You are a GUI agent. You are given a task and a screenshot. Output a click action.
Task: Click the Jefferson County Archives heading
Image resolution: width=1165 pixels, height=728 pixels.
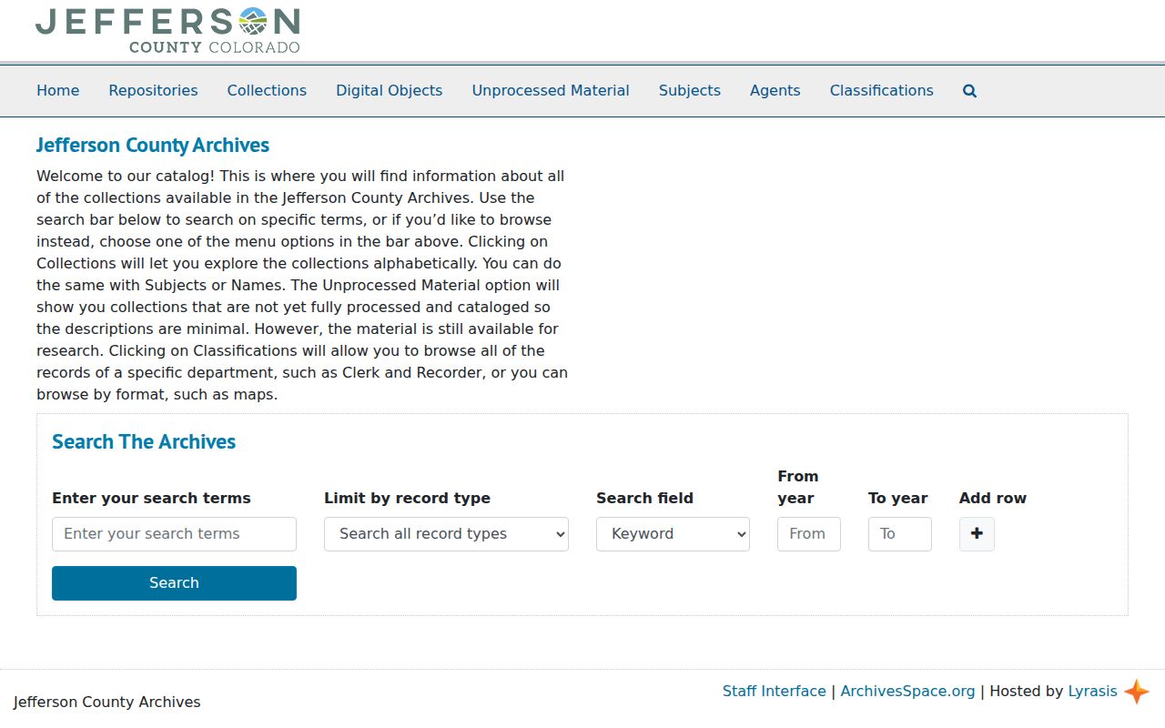[153, 146]
